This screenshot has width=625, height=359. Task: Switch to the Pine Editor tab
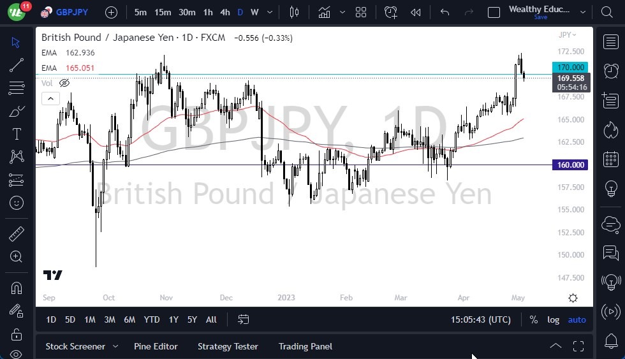156,346
